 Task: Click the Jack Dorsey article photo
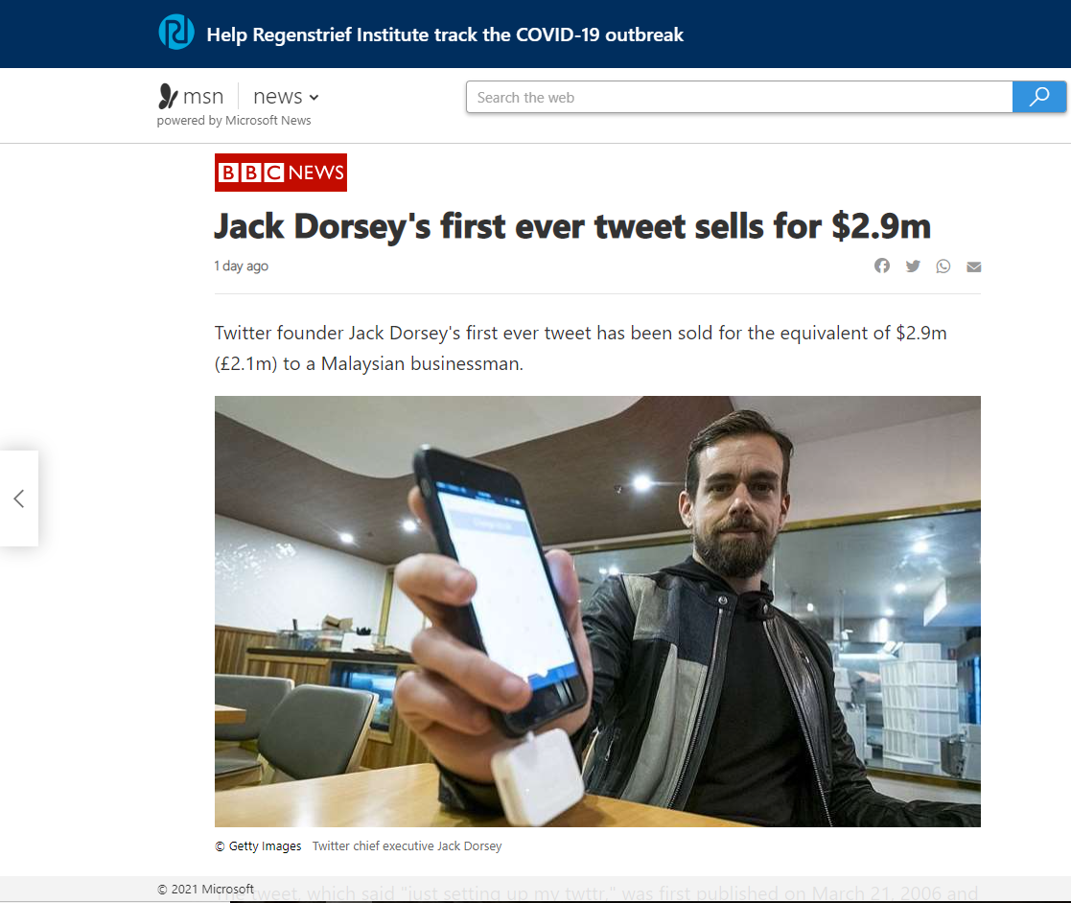pyautogui.click(x=597, y=612)
